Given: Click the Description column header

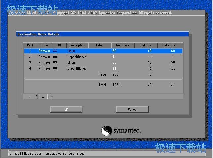Looking at the screenshot, I should pyautogui.click(x=77, y=45).
